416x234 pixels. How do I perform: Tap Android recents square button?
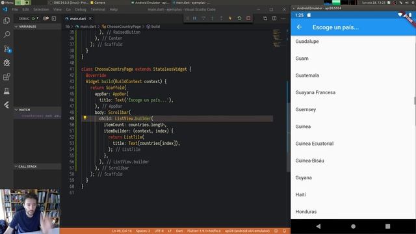pyautogui.click(x=387, y=226)
